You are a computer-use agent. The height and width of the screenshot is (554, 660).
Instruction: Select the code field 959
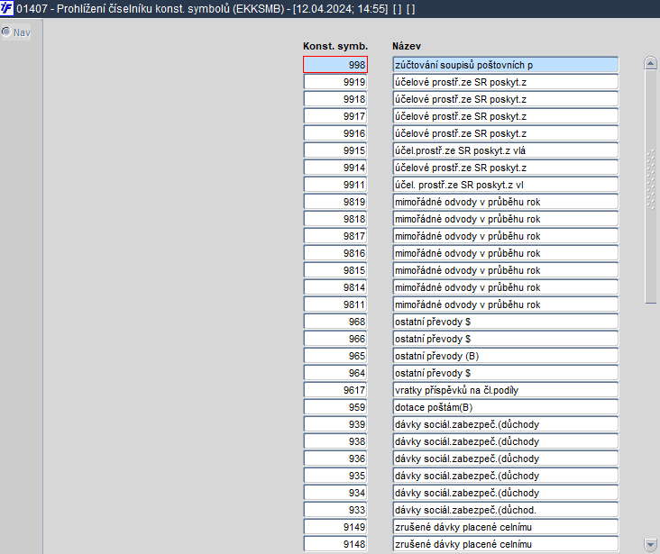335,407
